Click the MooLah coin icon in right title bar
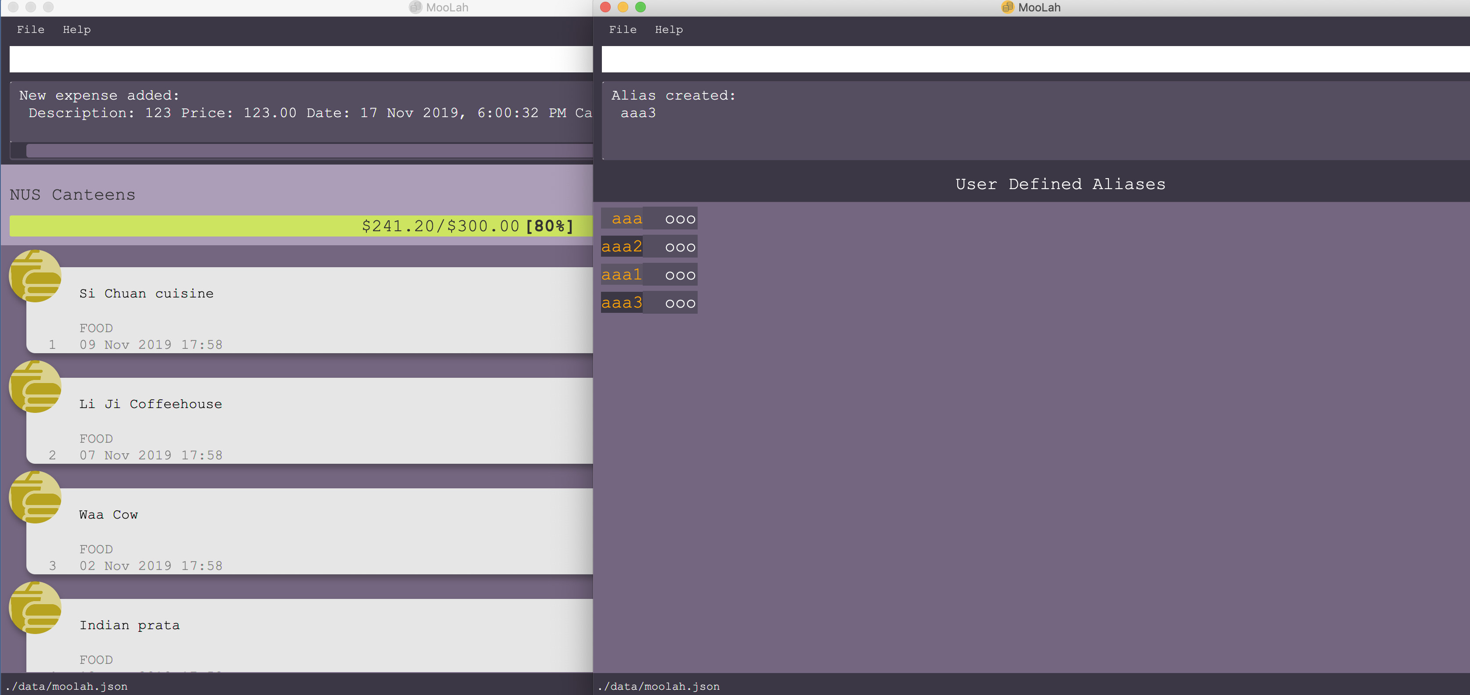Viewport: 1470px width, 695px height. click(1007, 7)
